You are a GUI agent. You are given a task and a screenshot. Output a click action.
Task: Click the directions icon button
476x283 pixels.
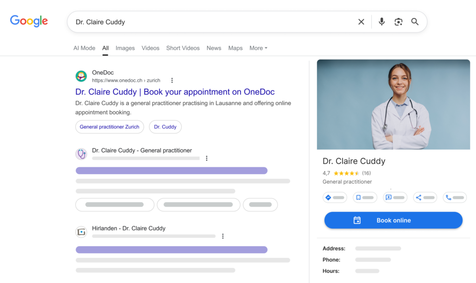[x=335, y=197]
